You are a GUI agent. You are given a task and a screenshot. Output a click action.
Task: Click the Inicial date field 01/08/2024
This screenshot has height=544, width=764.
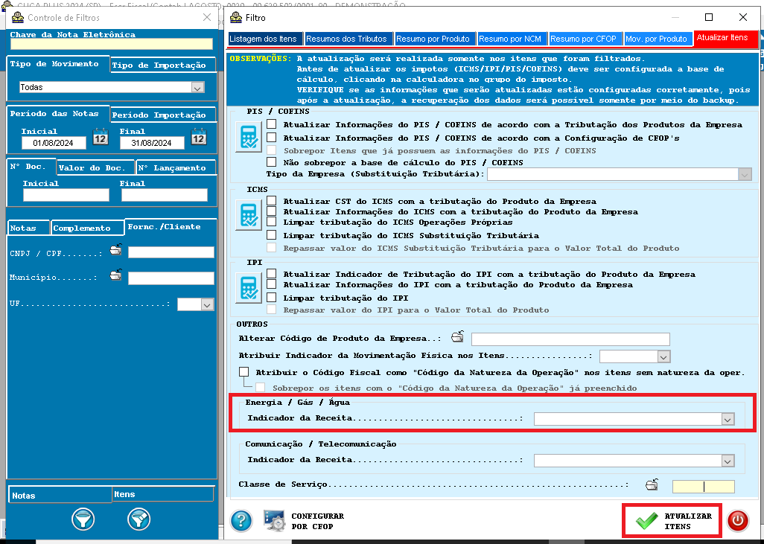coord(54,143)
